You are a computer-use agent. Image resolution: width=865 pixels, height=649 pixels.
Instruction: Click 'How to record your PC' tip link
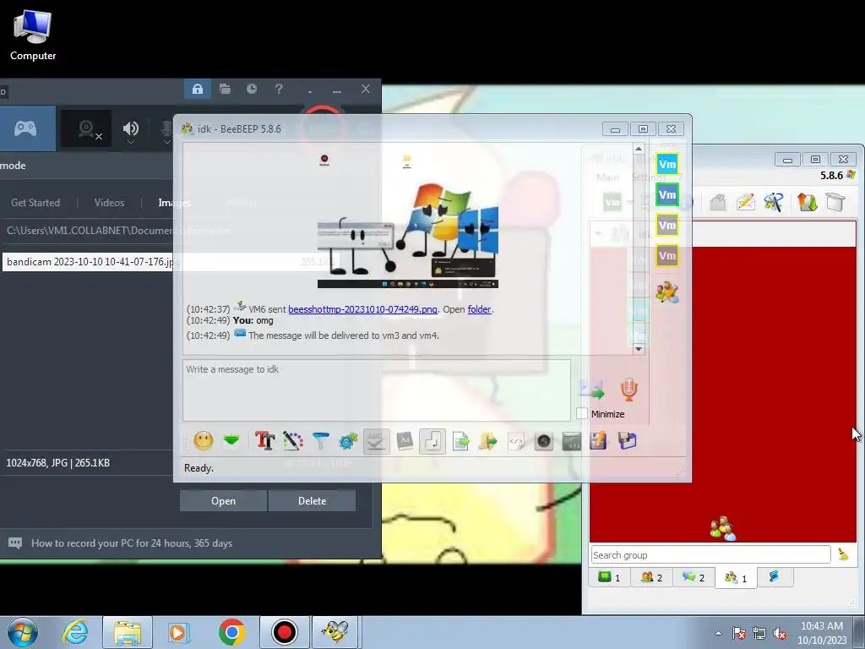(x=131, y=543)
